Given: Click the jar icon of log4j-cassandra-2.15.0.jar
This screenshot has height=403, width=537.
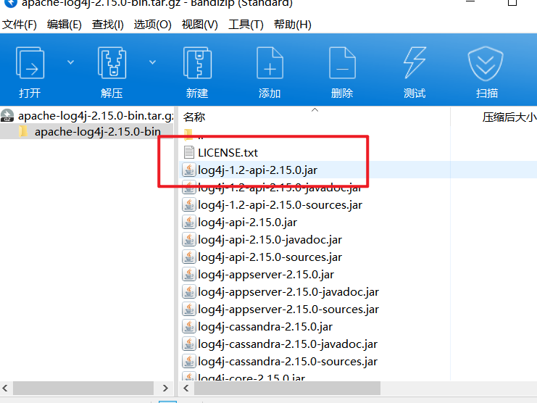Looking at the screenshot, I should point(188,327).
